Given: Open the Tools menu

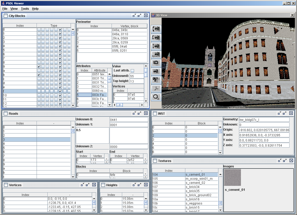Looking at the screenshot, I should pyautogui.click(x=25, y=9).
